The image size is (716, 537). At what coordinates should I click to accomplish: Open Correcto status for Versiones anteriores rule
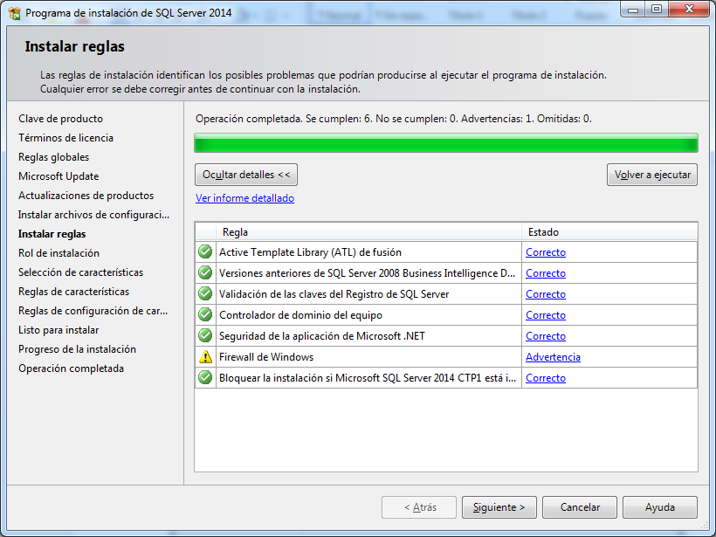point(546,273)
